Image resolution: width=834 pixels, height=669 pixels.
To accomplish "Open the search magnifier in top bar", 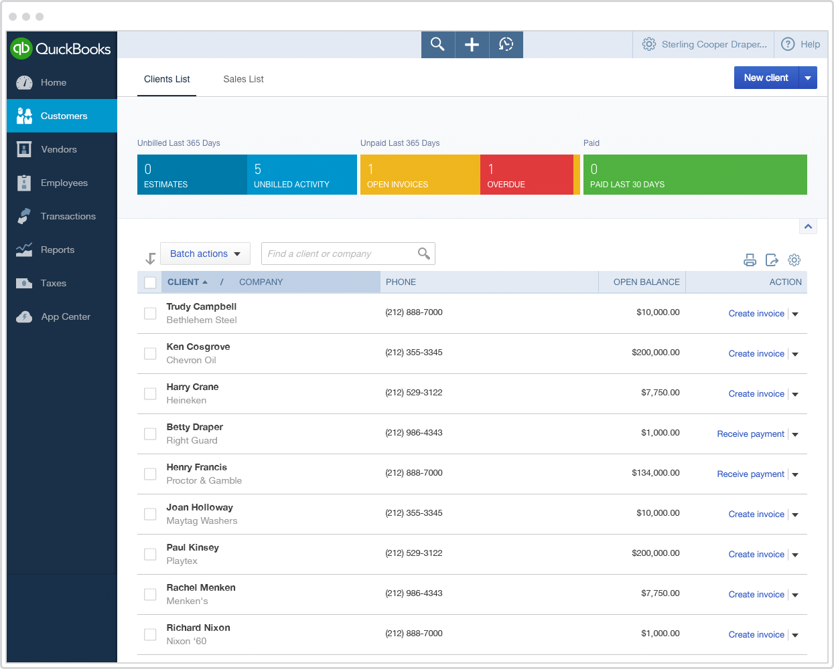I will [x=438, y=44].
